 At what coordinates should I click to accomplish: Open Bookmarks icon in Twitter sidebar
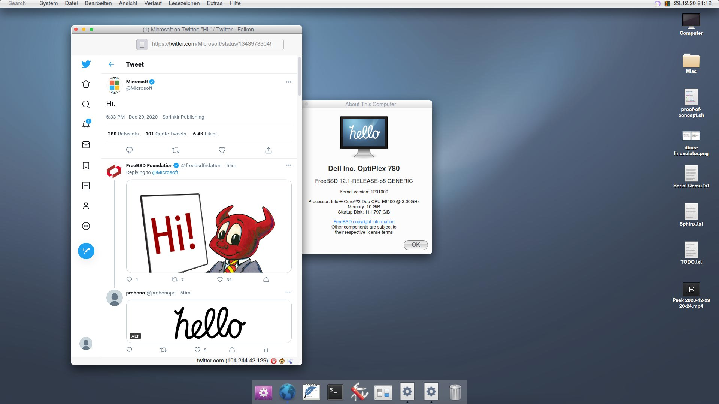pyautogui.click(x=86, y=165)
